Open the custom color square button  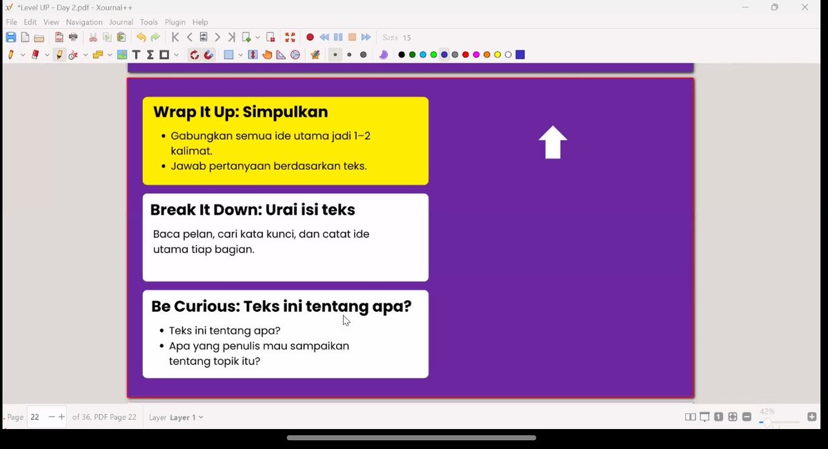[x=520, y=54]
